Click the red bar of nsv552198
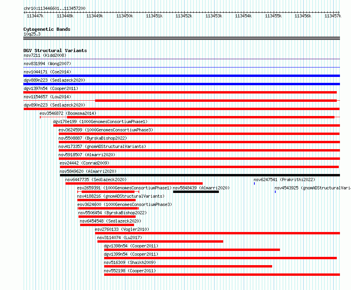This screenshot has width=351, height=290. [222, 275]
